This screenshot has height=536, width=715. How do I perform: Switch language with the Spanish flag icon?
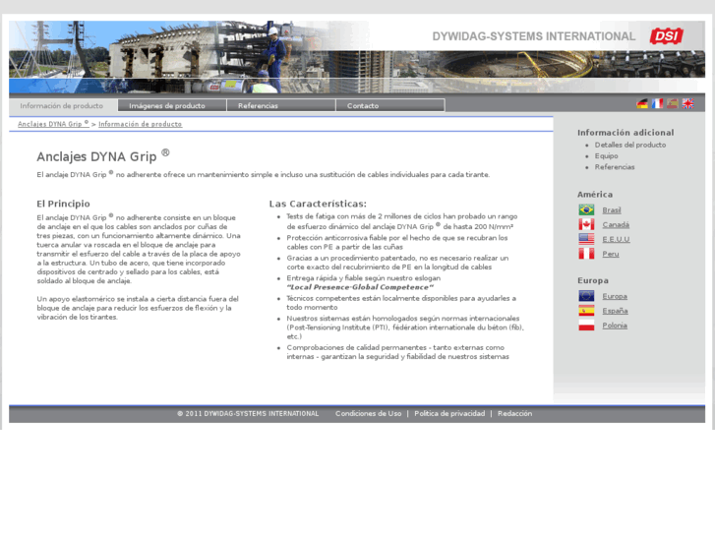[x=672, y=104]
